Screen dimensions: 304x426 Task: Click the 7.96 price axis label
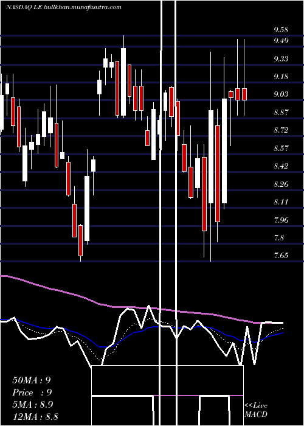[281, 220]
